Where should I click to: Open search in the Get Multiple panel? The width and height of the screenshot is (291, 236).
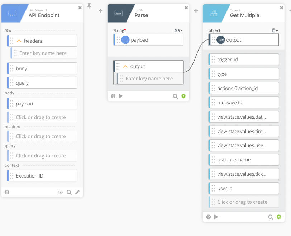click(x=271, y=217)
